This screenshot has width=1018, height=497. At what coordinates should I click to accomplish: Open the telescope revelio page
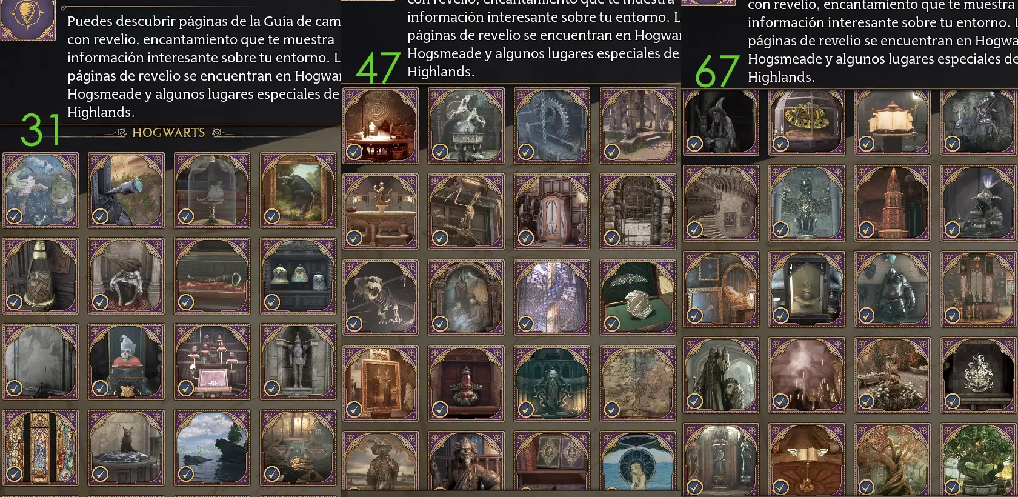pos(127,190)
